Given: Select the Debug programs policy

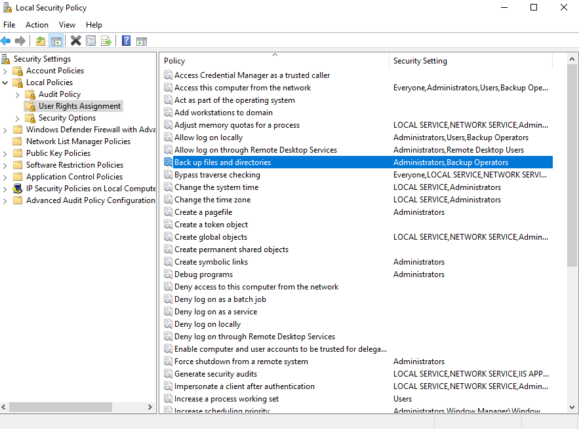Looking at the screenshot, I should pos(203,274).
